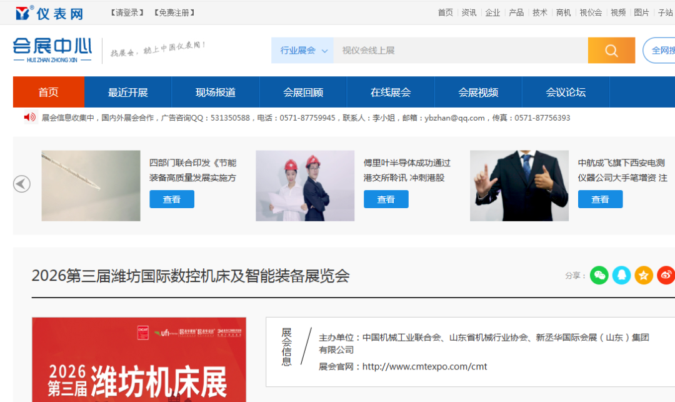Viewport: 675px width, 402px height.
Task: Click 查看 under 傅里叶半导体 article
Action: (386, 199)
